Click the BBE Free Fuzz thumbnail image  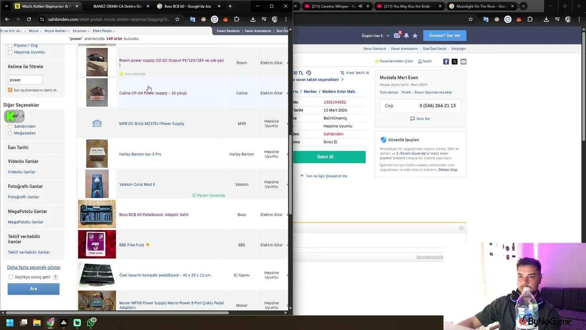pyautogui.click(x=97, y=245)
